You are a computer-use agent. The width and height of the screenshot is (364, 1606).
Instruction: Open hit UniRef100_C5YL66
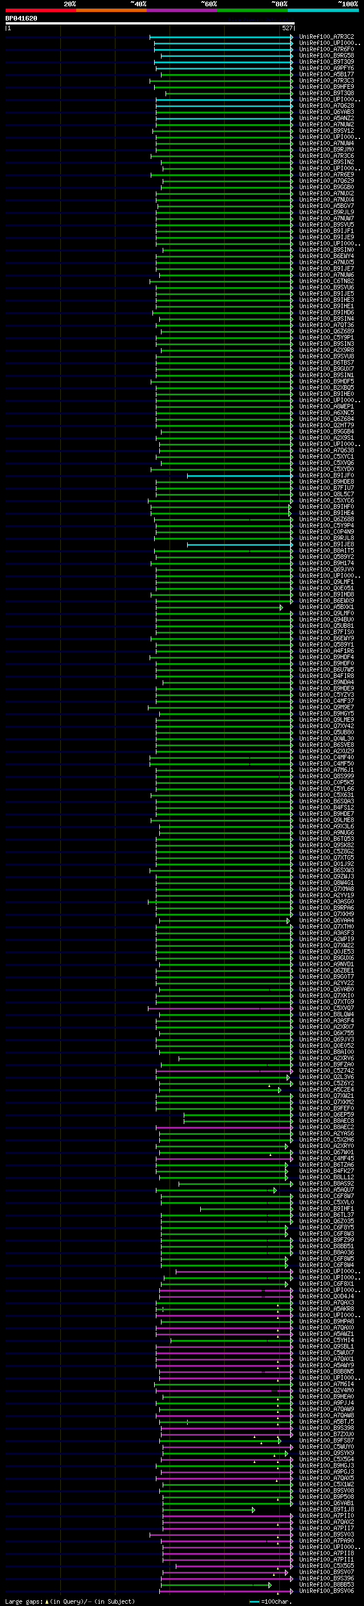tap(326, 788)
